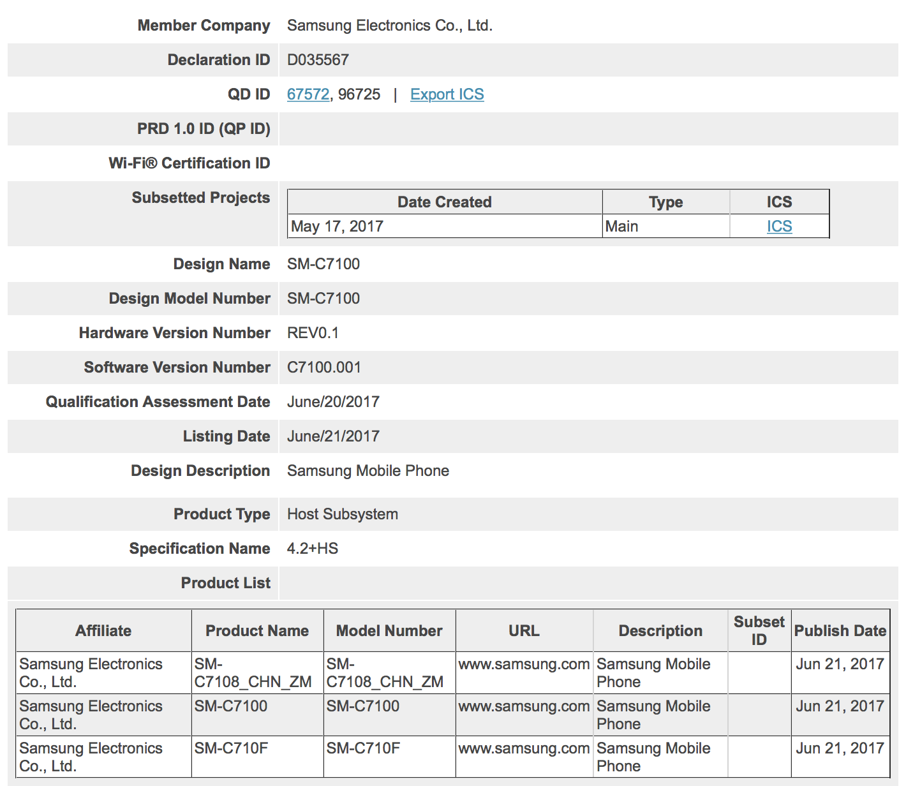Select SM-C7108_CHN_ZM in the Product Name column

(253, 673)
